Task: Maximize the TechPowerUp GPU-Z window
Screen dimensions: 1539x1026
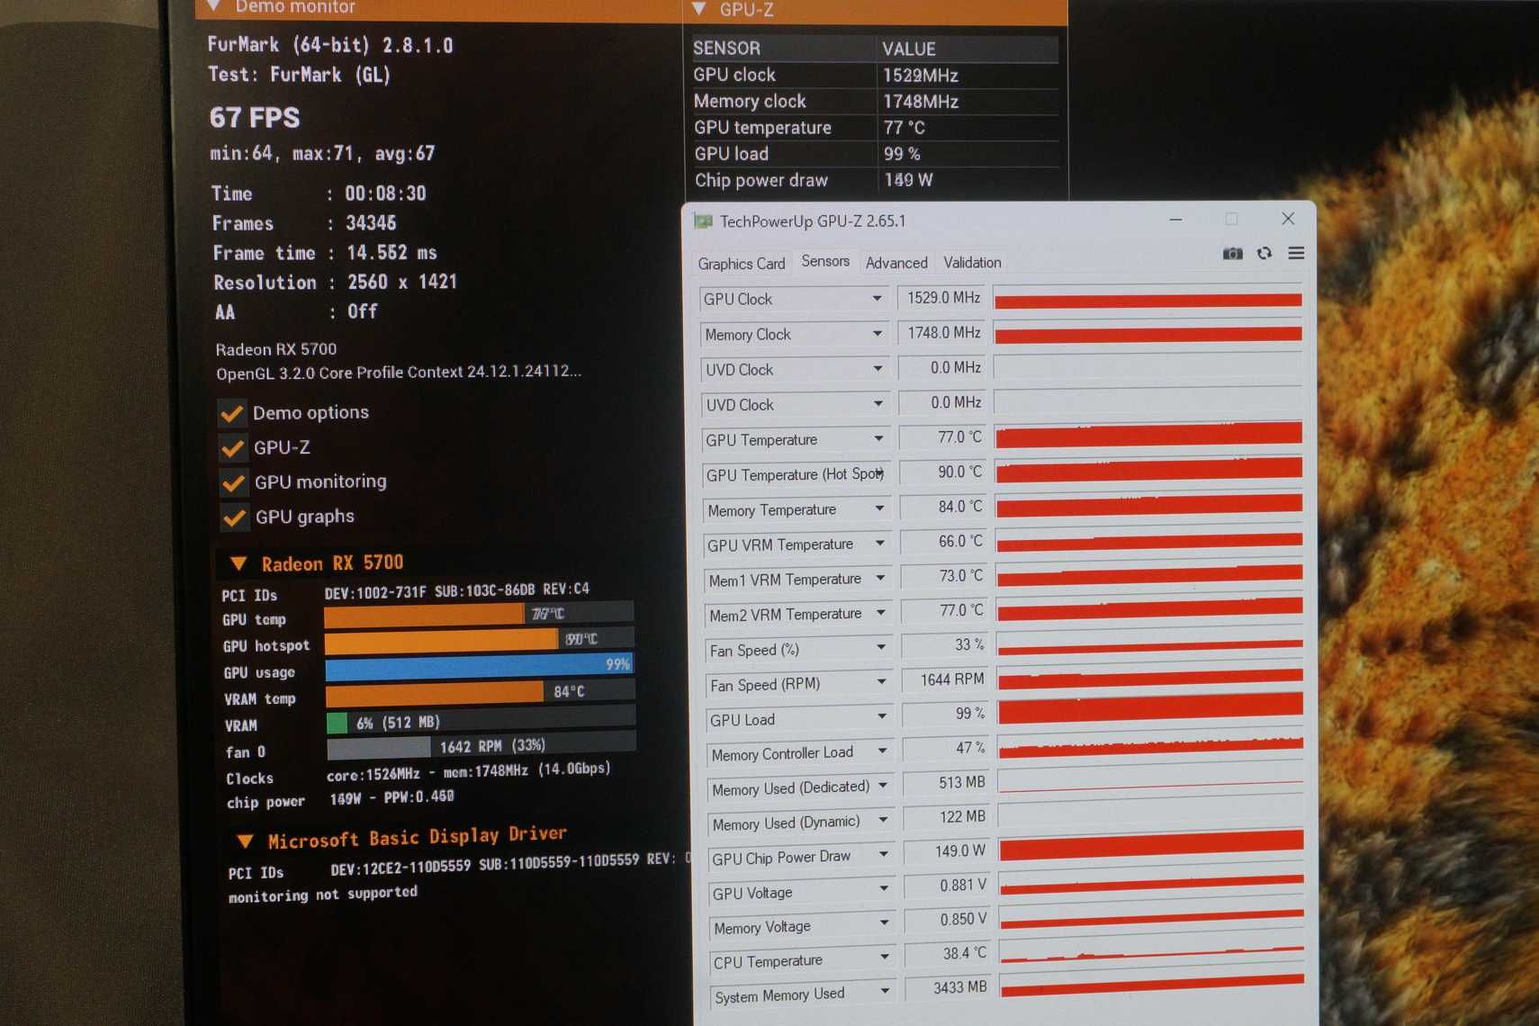Action: tap(1231, 219)
